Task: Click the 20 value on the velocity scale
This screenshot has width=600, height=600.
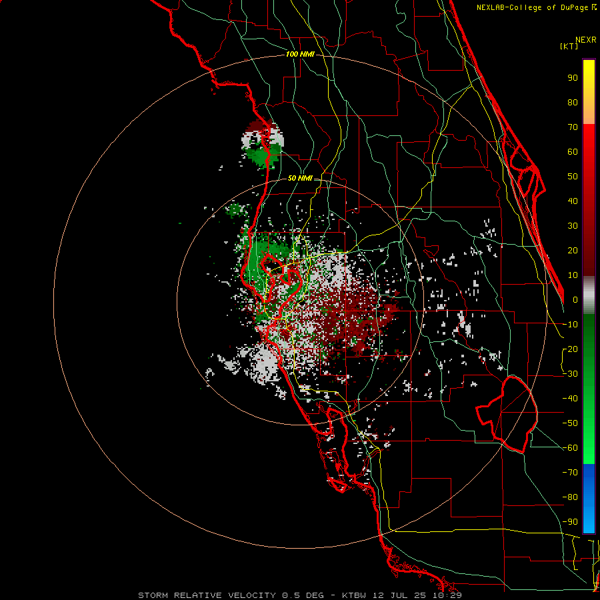Action: point(573,251)
